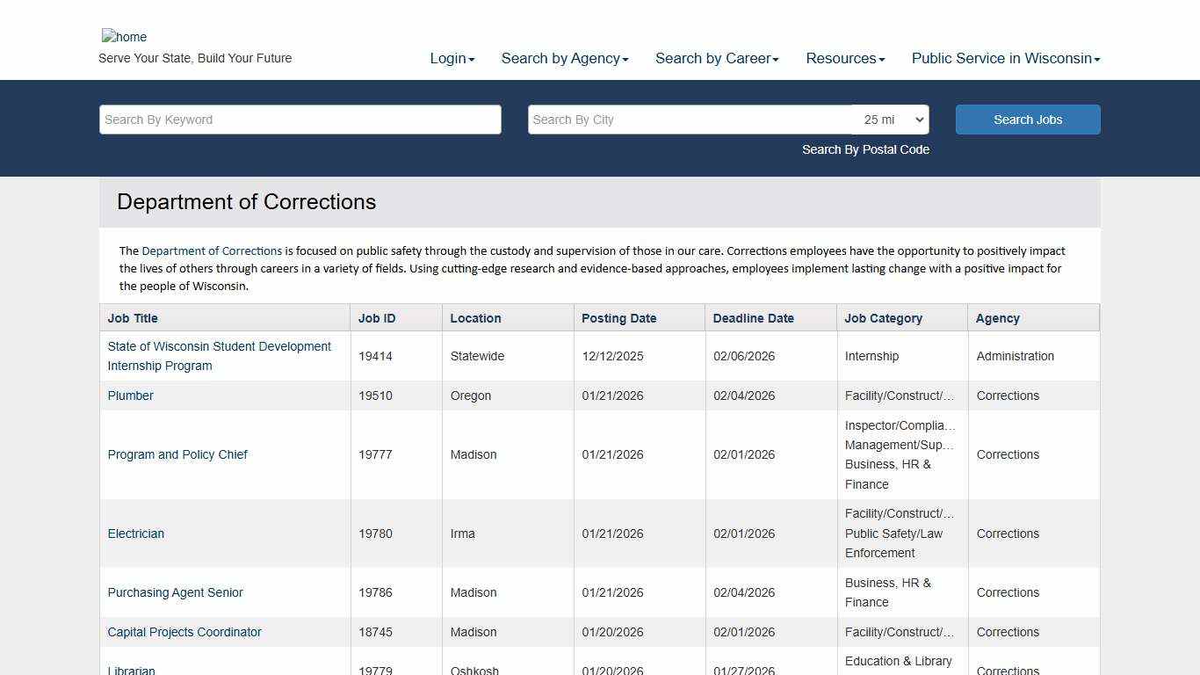This screenshot has height=675, width=1200.
Task: Click the Search By City field
Action: click(x=690, y=120)
